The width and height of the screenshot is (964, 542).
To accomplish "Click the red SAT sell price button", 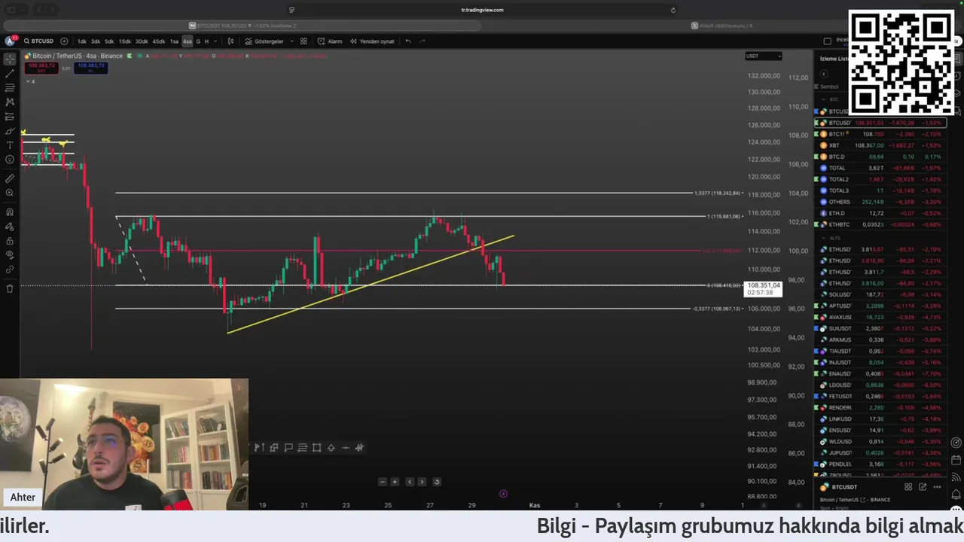I will tap(41, 68).
